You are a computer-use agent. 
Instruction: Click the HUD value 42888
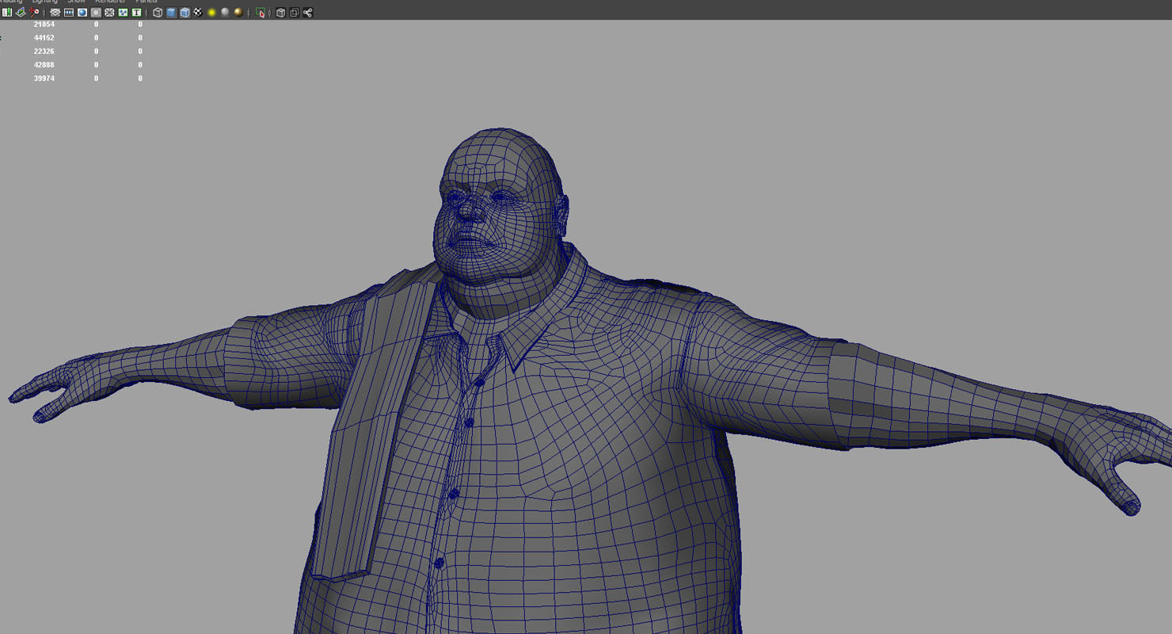coord(44,65)
